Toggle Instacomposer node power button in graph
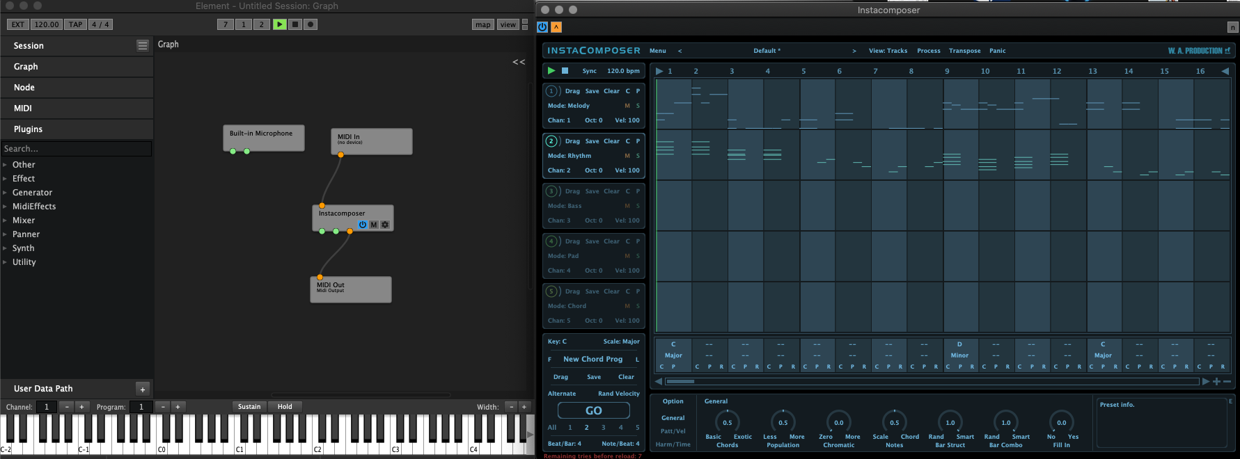Image resolution: width=1240 pixels, height=459 pixels. (x=362, y=225)
